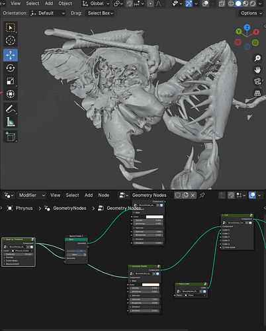
Task: Open the node editor Node menu
Action: coord(104,195)
